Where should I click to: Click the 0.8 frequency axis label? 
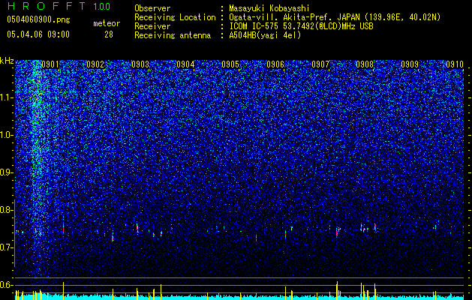[5, 210]
